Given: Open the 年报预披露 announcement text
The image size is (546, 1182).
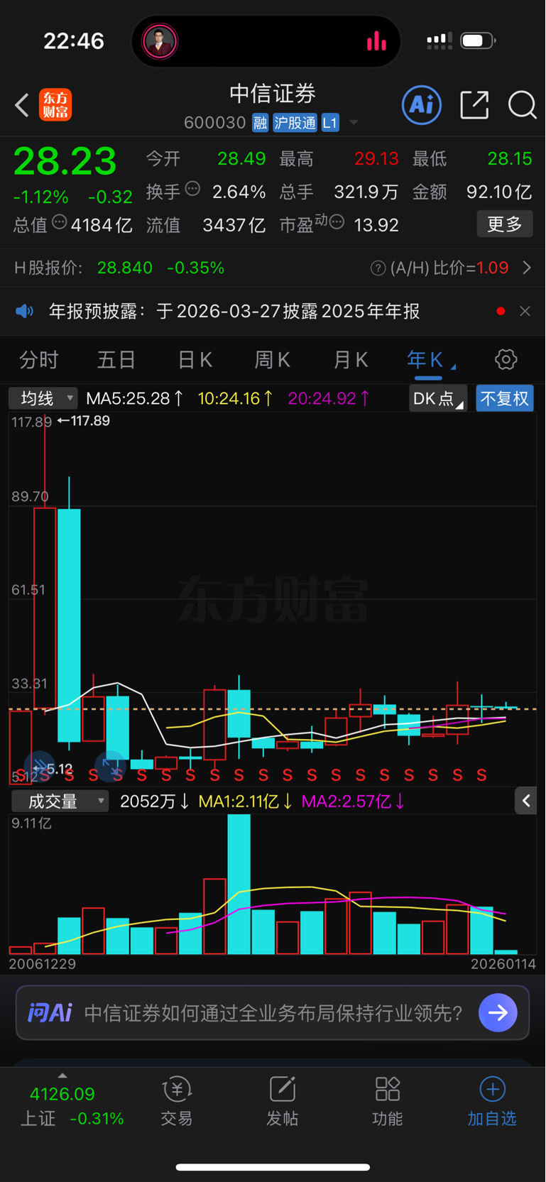Looking at the screenshot, I should point(234,311).
